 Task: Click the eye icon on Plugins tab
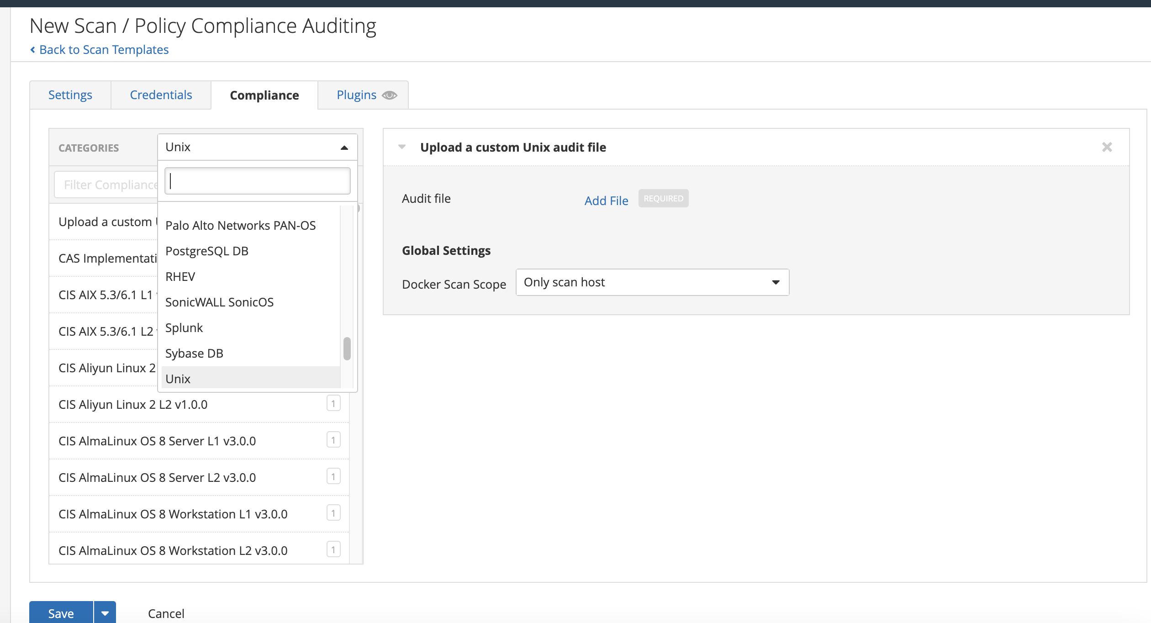coord(390,95)
